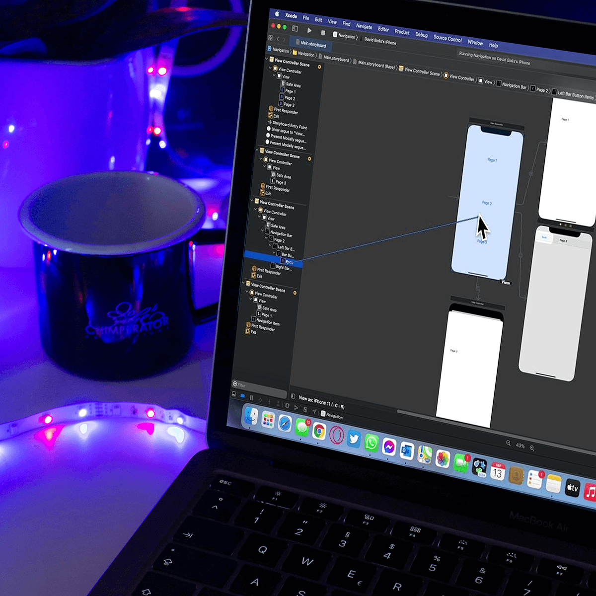Viewport: 596px width, 596px height.
Task: Click Simulate Location arrow icon
Action: click(x=314, y=411)
